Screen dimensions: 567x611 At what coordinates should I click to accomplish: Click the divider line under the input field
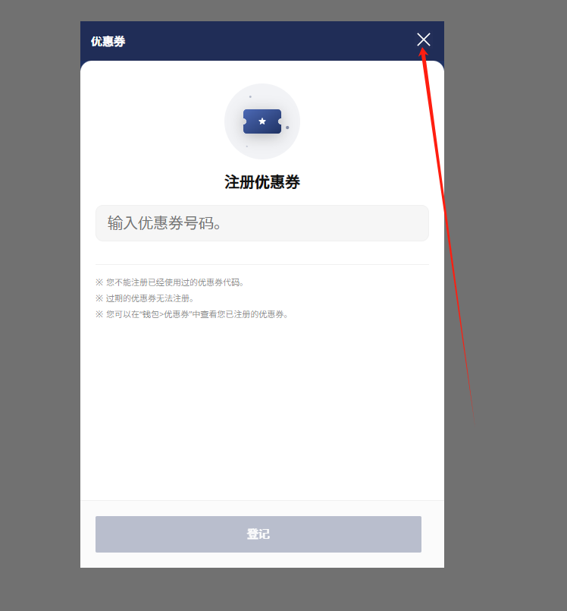262,264
